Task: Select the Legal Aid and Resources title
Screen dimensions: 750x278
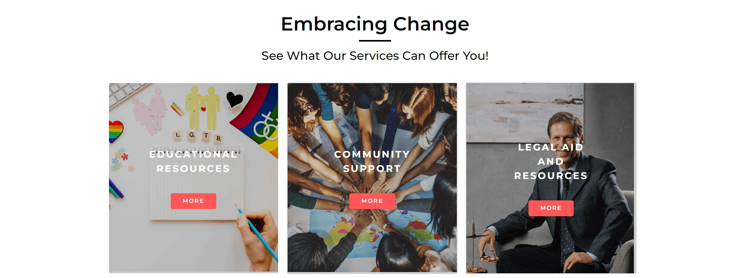Action: tap(551, 162)
